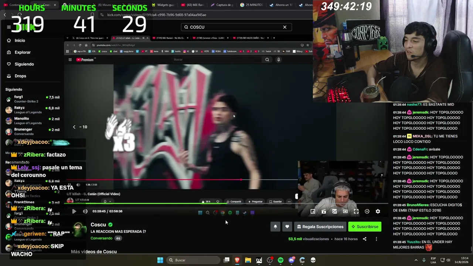Screen dimensions: 473x266
Task: Open playback speed control
Action: pos(367,211)
